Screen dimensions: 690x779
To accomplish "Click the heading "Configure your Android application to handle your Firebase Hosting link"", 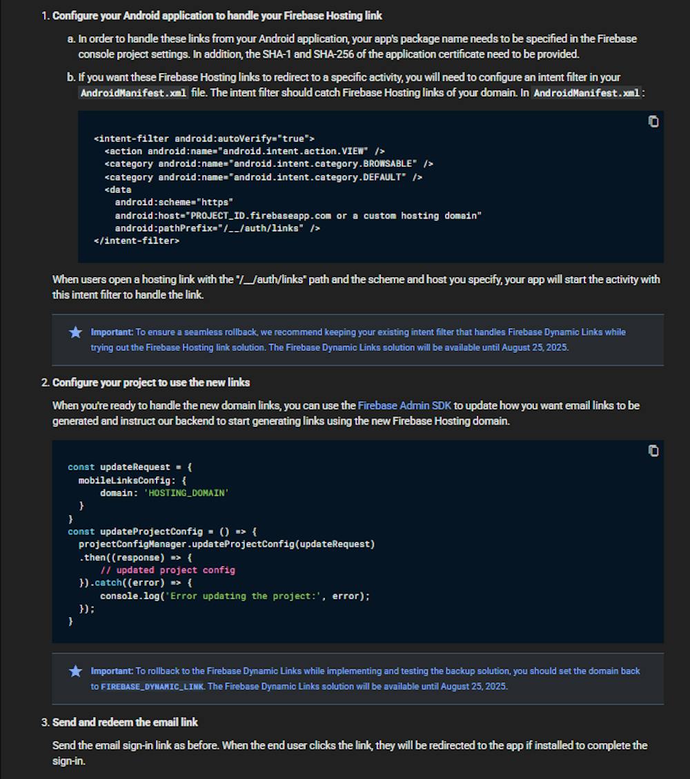I will coord(217,16).
